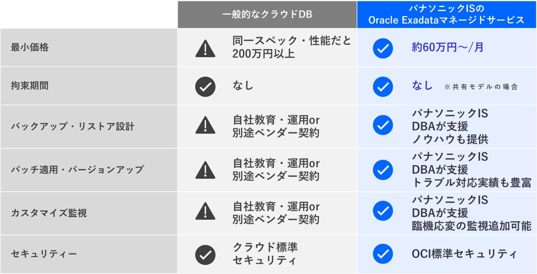Screen dimensions: 537x274
Task: Click the warning icon in the 最小価格 row
Action: pyautogui.click(x=205, y=48)
